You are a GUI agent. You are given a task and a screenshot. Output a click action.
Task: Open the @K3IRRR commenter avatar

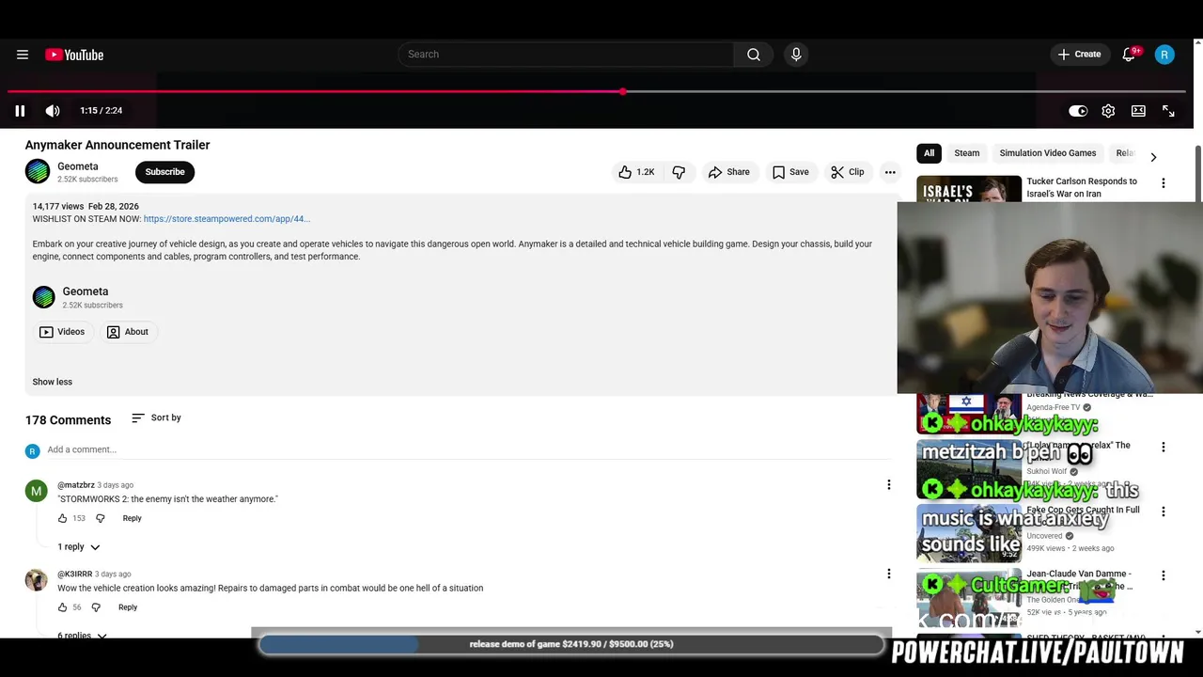(37, 579)
